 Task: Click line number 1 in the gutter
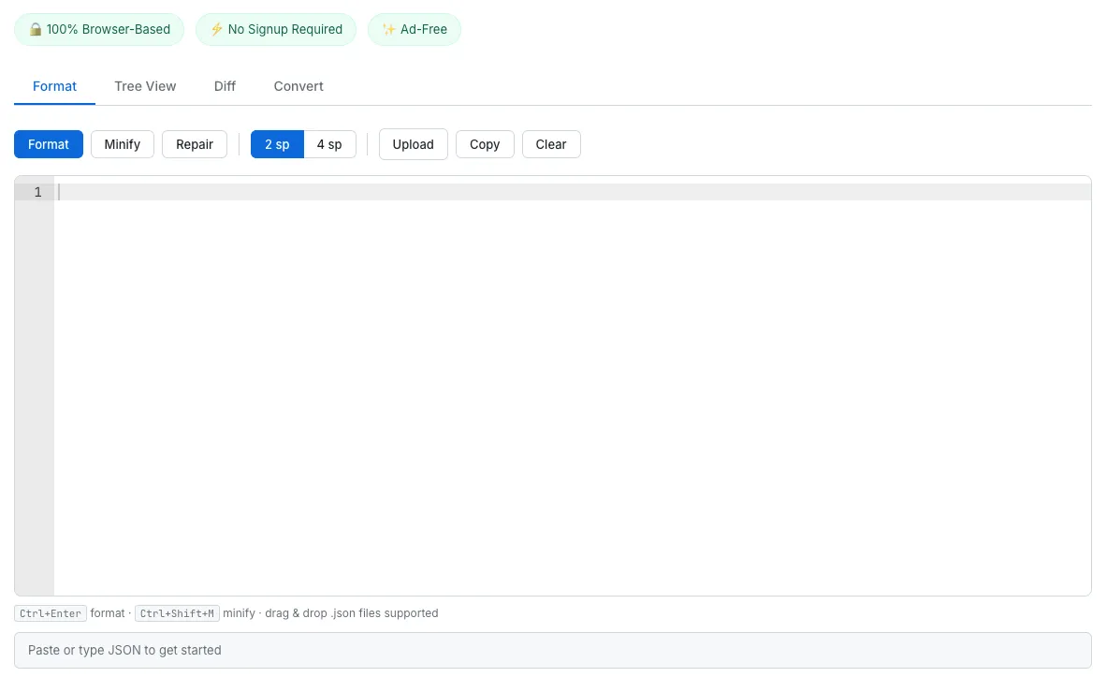point(37,192)
